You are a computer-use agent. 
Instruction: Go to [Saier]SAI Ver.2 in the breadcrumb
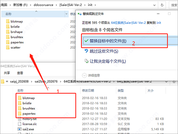tap(71, 5)
